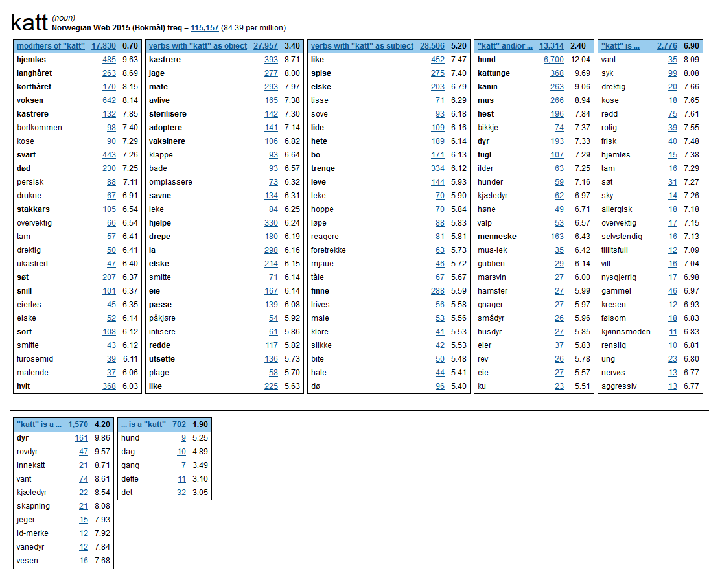The width and height of the screenshot is (709, 569).
Task: Open frequency 443 for svart
Action: pos(109,155)
